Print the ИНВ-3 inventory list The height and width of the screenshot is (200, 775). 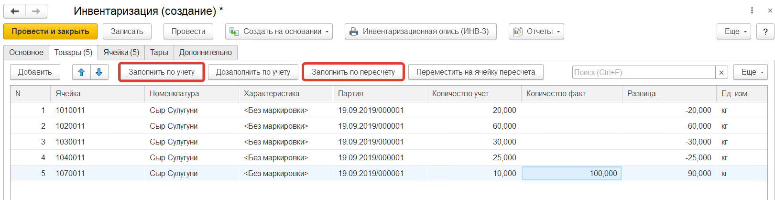point(420,32)
